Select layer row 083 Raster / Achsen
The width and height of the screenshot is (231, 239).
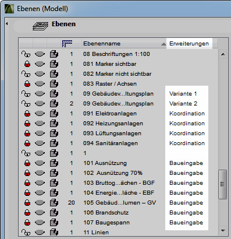pyautogui.click(x=118, y=84)
